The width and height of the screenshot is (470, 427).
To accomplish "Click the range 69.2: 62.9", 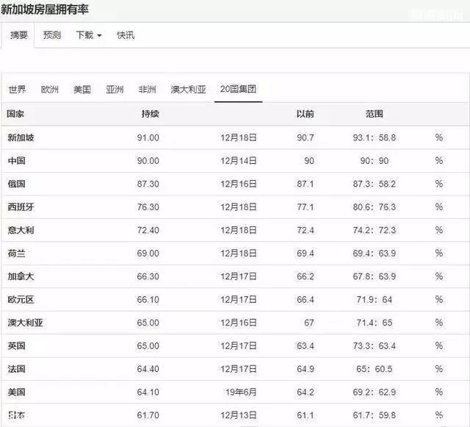I will click(x=374, y=392).
